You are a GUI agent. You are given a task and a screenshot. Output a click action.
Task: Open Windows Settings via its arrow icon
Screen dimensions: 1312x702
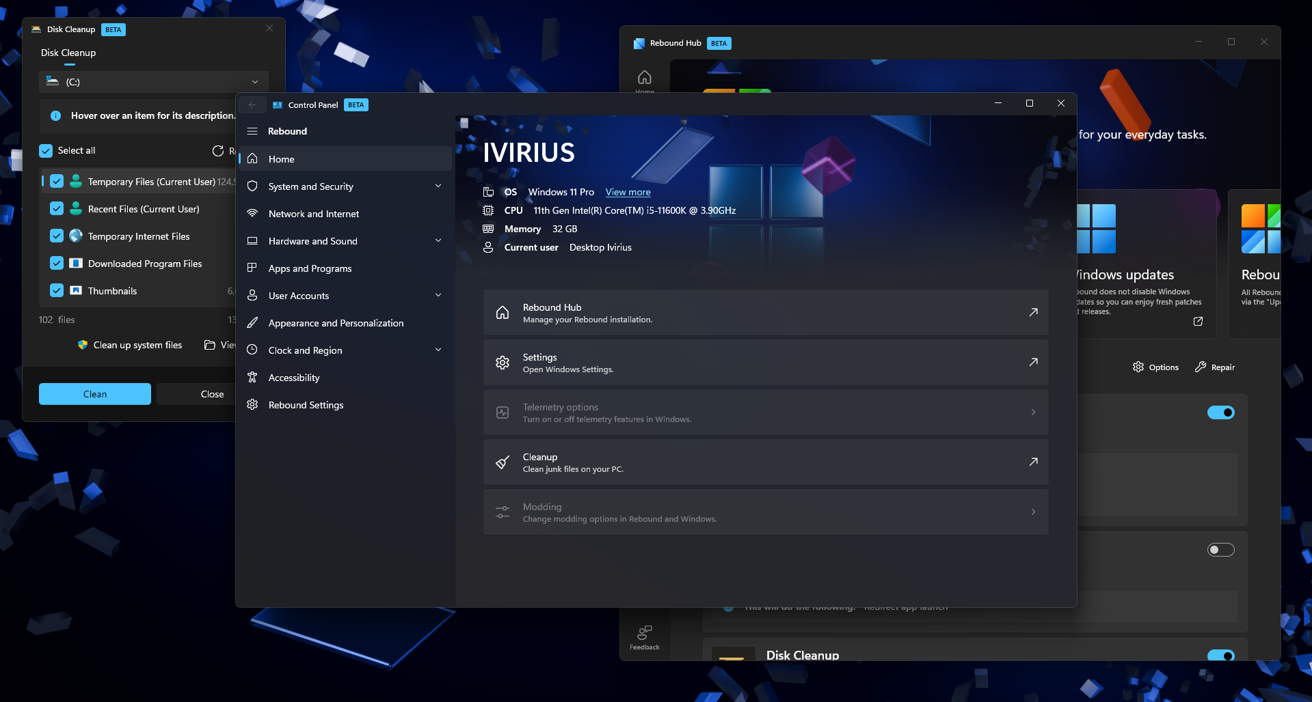(x=1033, y=362)
